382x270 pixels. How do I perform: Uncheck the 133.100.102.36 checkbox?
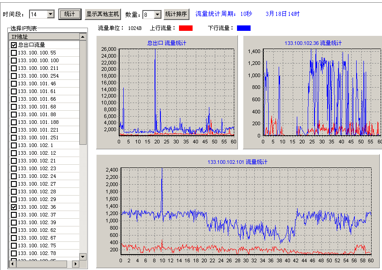click(14, 207)
